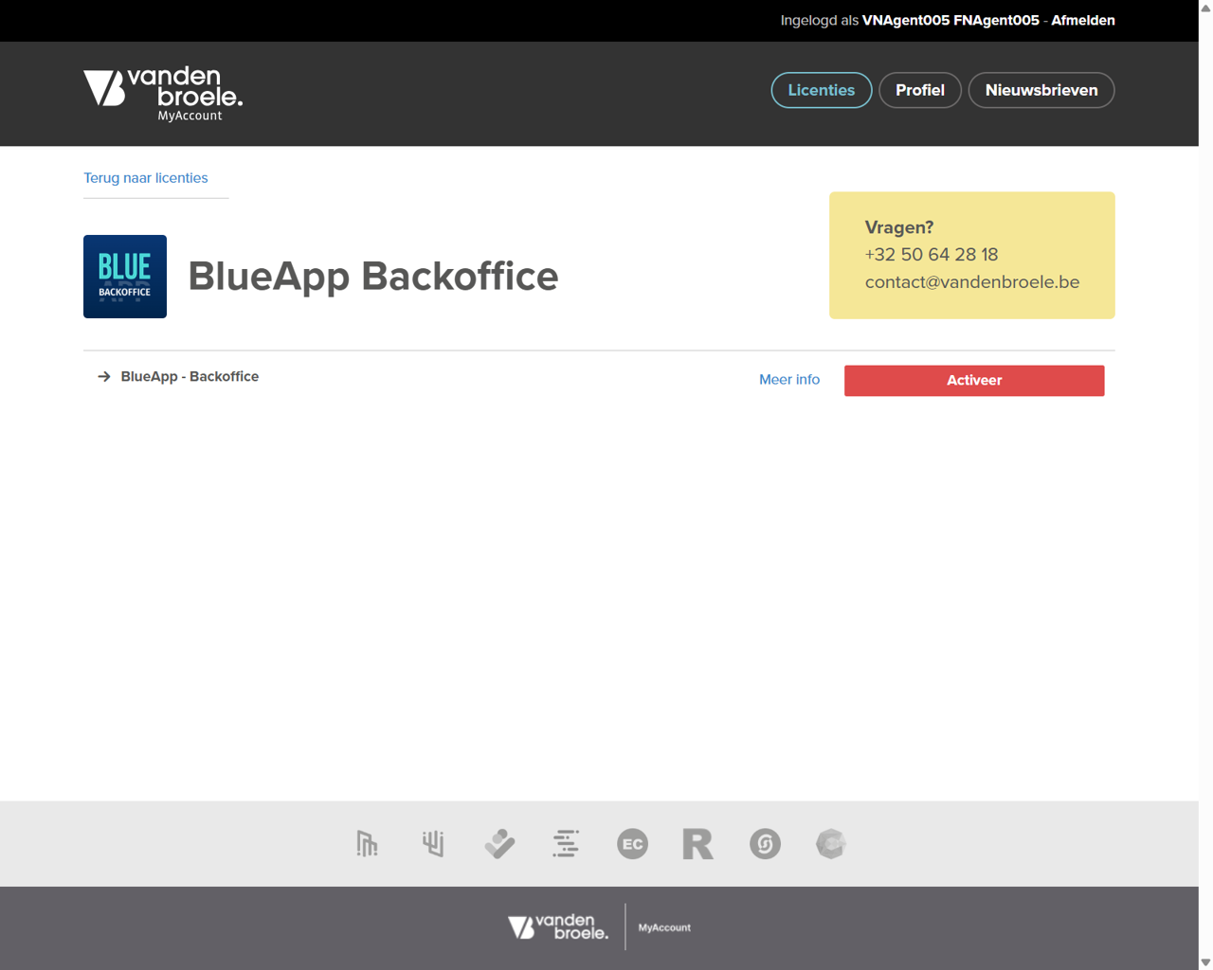Click the bold R product icon in footer
Screen dimensions: 1213x970
tap(697, 843)
